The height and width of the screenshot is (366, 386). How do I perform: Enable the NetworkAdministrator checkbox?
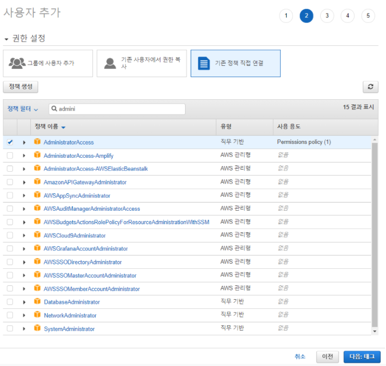tap(10, 315)
